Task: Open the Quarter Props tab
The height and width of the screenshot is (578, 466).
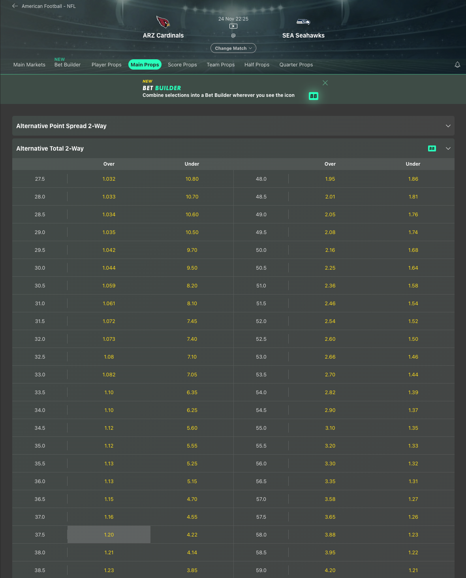Action: coord(296,64)
